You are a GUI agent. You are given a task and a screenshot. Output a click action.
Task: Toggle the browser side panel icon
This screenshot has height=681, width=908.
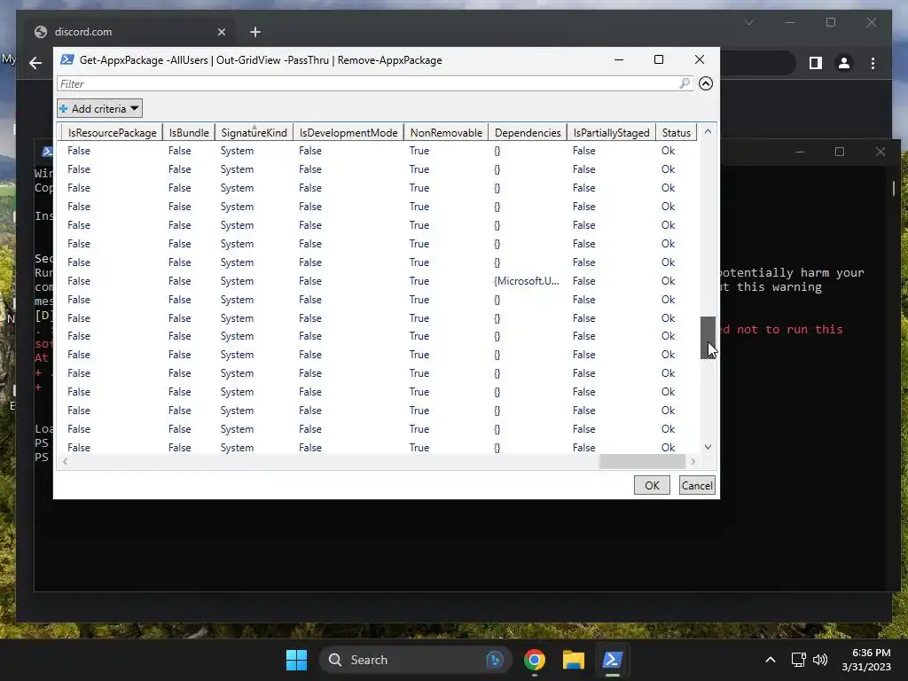[816, 63]
